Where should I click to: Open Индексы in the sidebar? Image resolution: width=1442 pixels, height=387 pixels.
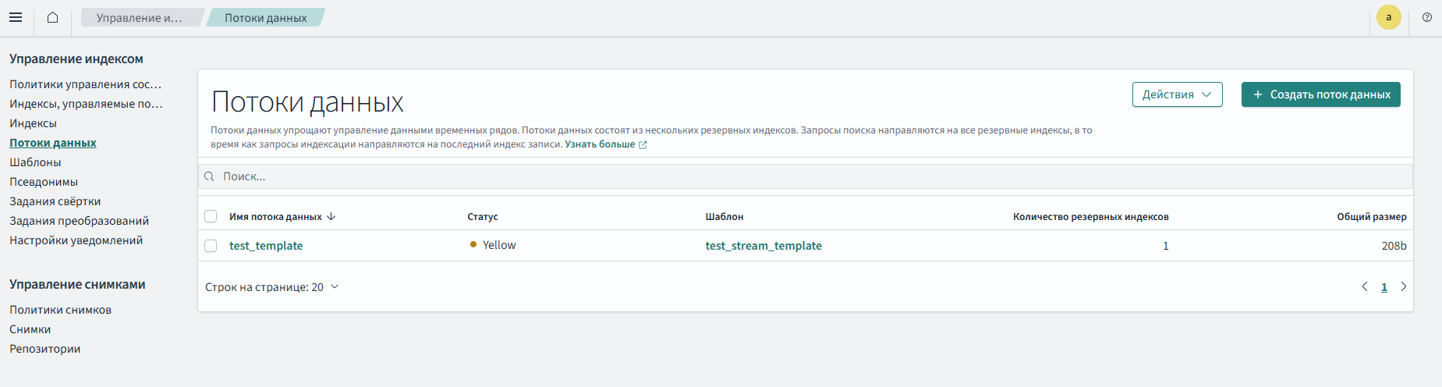pyautogui.click(x=33, y=123)
